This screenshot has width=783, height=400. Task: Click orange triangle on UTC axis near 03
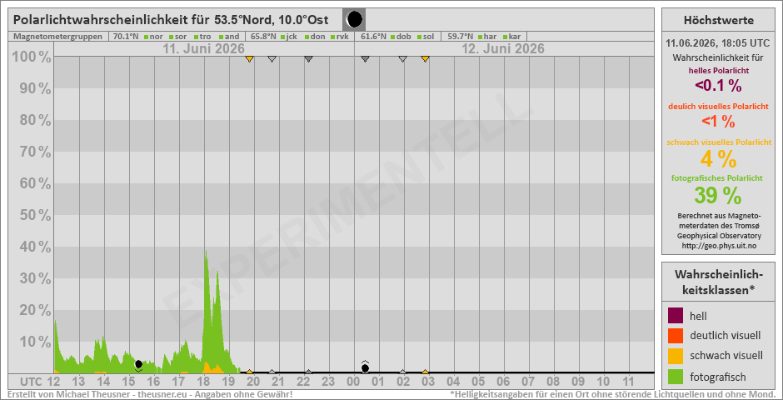(425, 372)
